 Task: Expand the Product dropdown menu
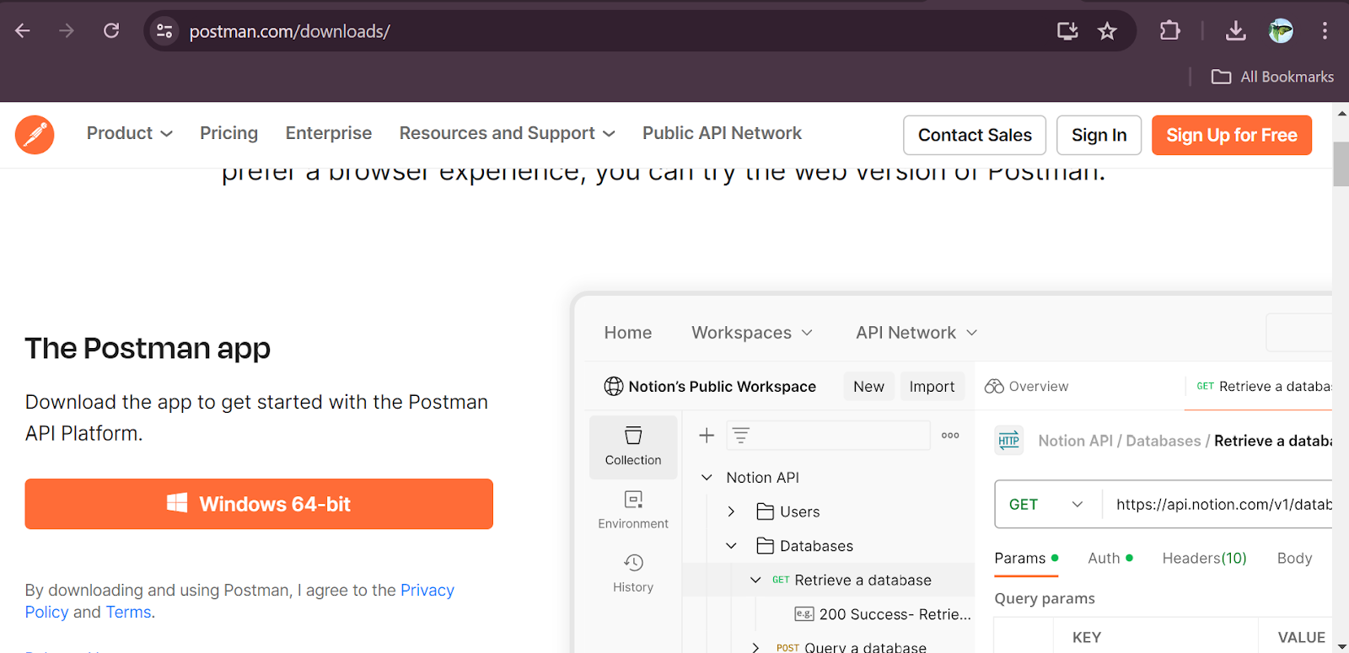coord(130,133)
